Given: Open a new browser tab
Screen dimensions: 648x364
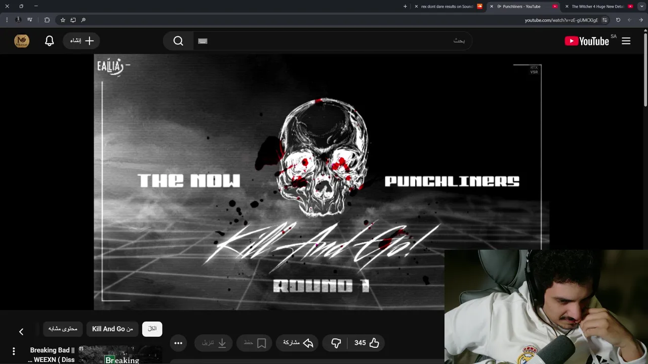Looking at the screenshot, I should pos(405,7).
